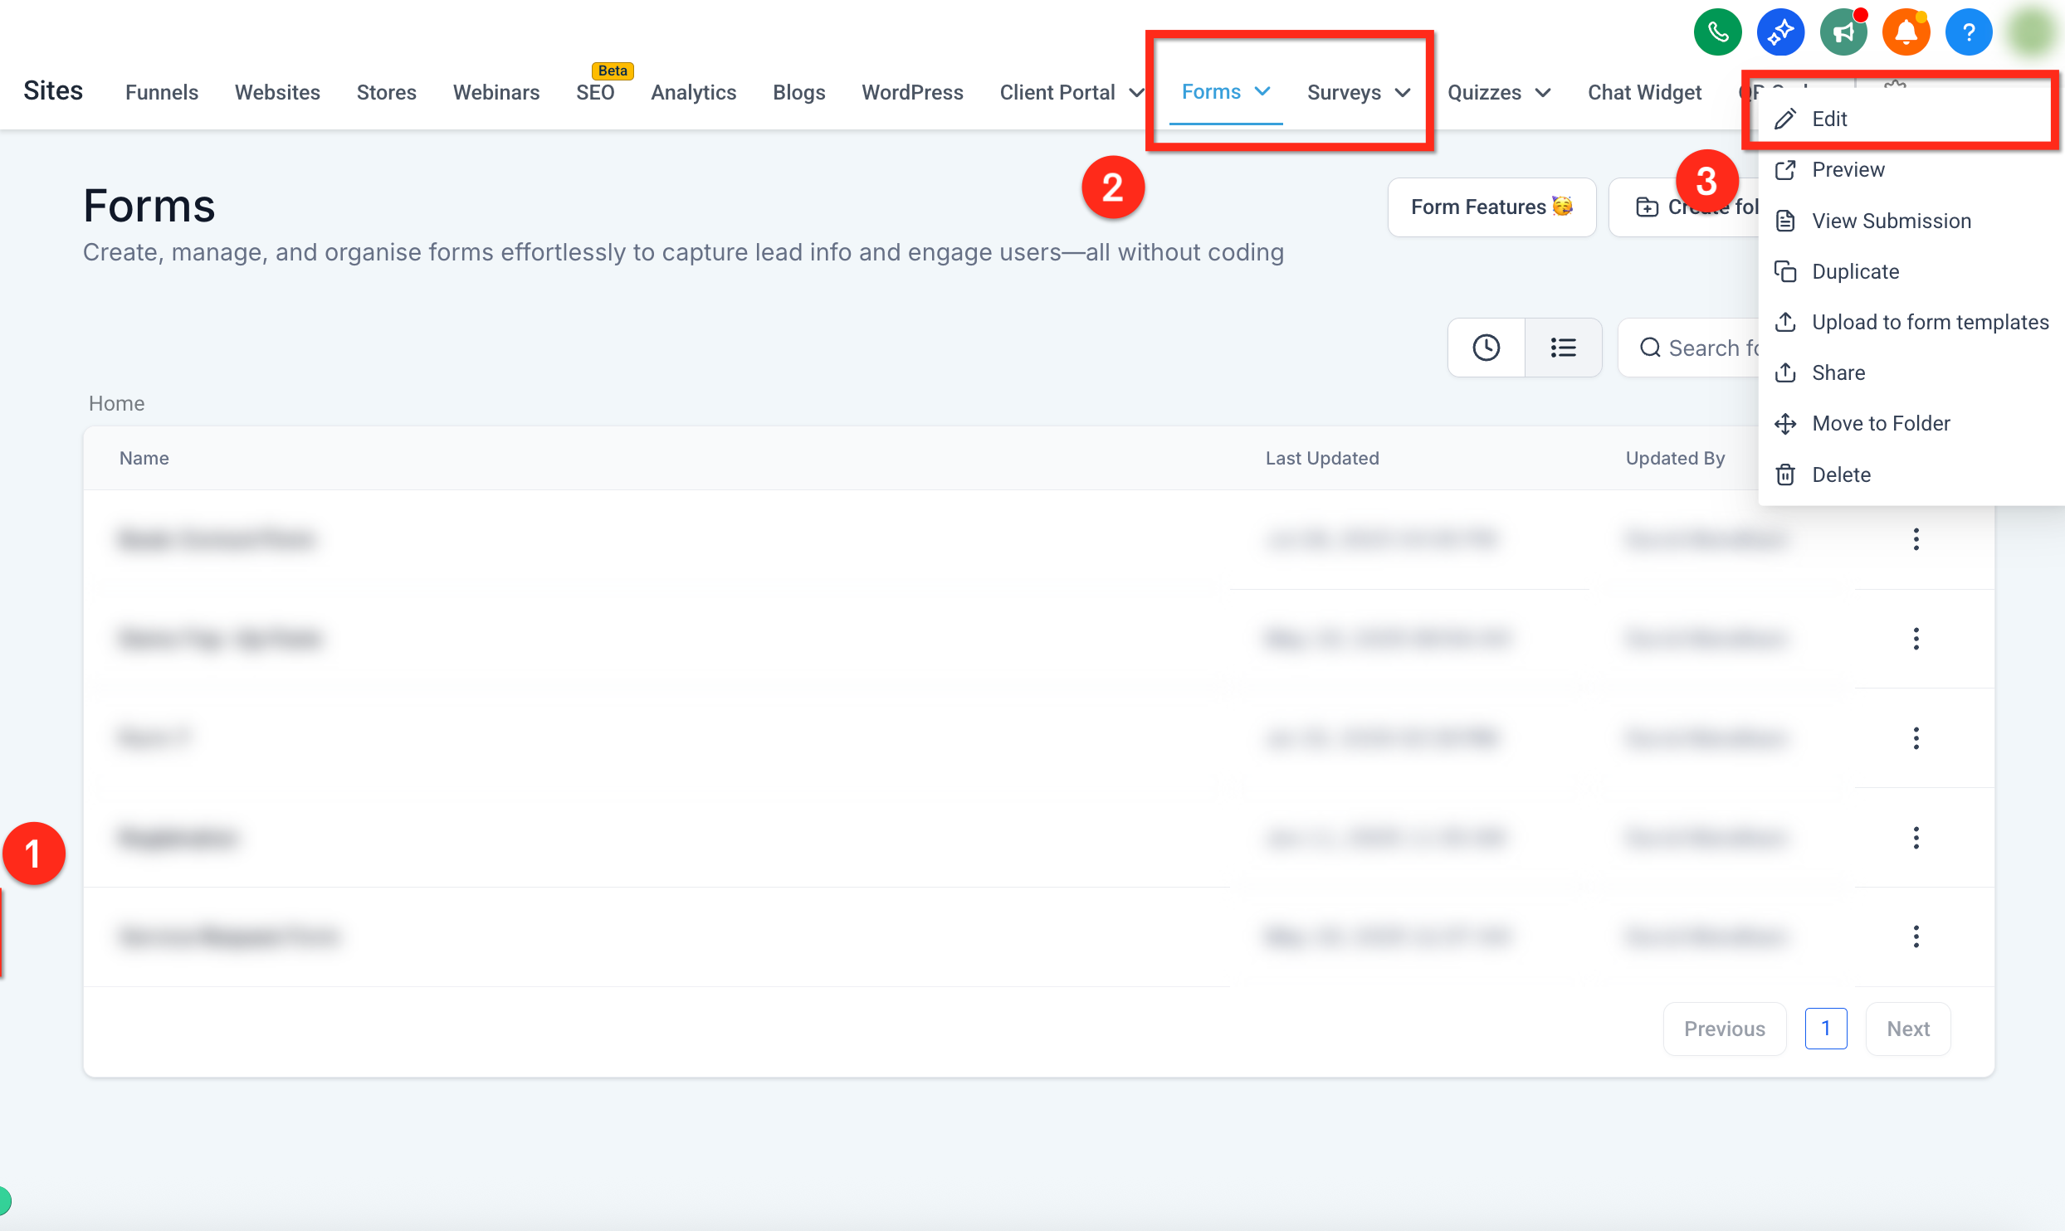
Task: Choose View Submission from the menu
Action: 1911,221
